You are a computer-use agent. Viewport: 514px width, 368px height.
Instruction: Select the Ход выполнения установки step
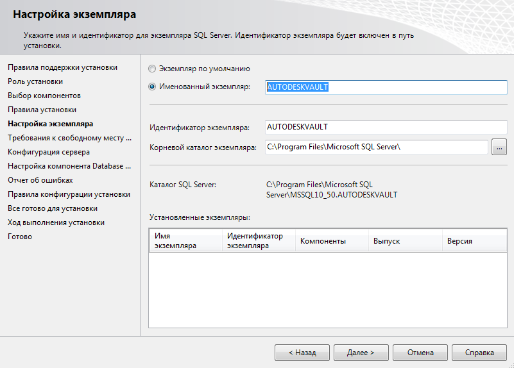click(56, 222)
